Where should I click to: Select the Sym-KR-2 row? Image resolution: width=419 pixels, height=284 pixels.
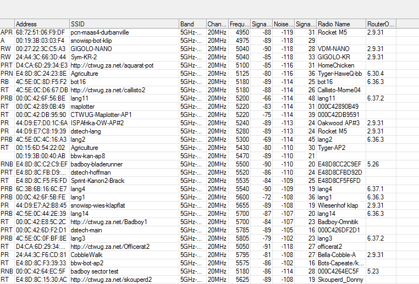tap(84, 57)
